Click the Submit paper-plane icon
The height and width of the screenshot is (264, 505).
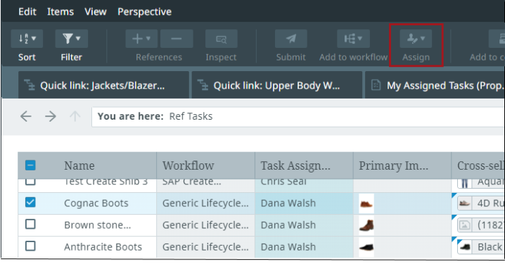coord(290,39)
